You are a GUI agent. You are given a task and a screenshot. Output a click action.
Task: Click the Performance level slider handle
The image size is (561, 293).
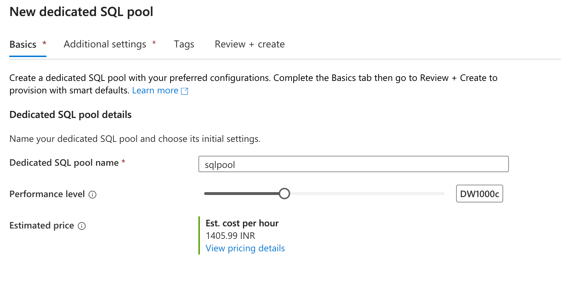click(x=284, y=194)
